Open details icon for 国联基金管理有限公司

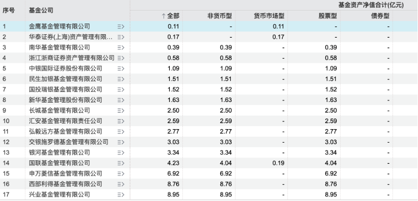pos(121,163)
